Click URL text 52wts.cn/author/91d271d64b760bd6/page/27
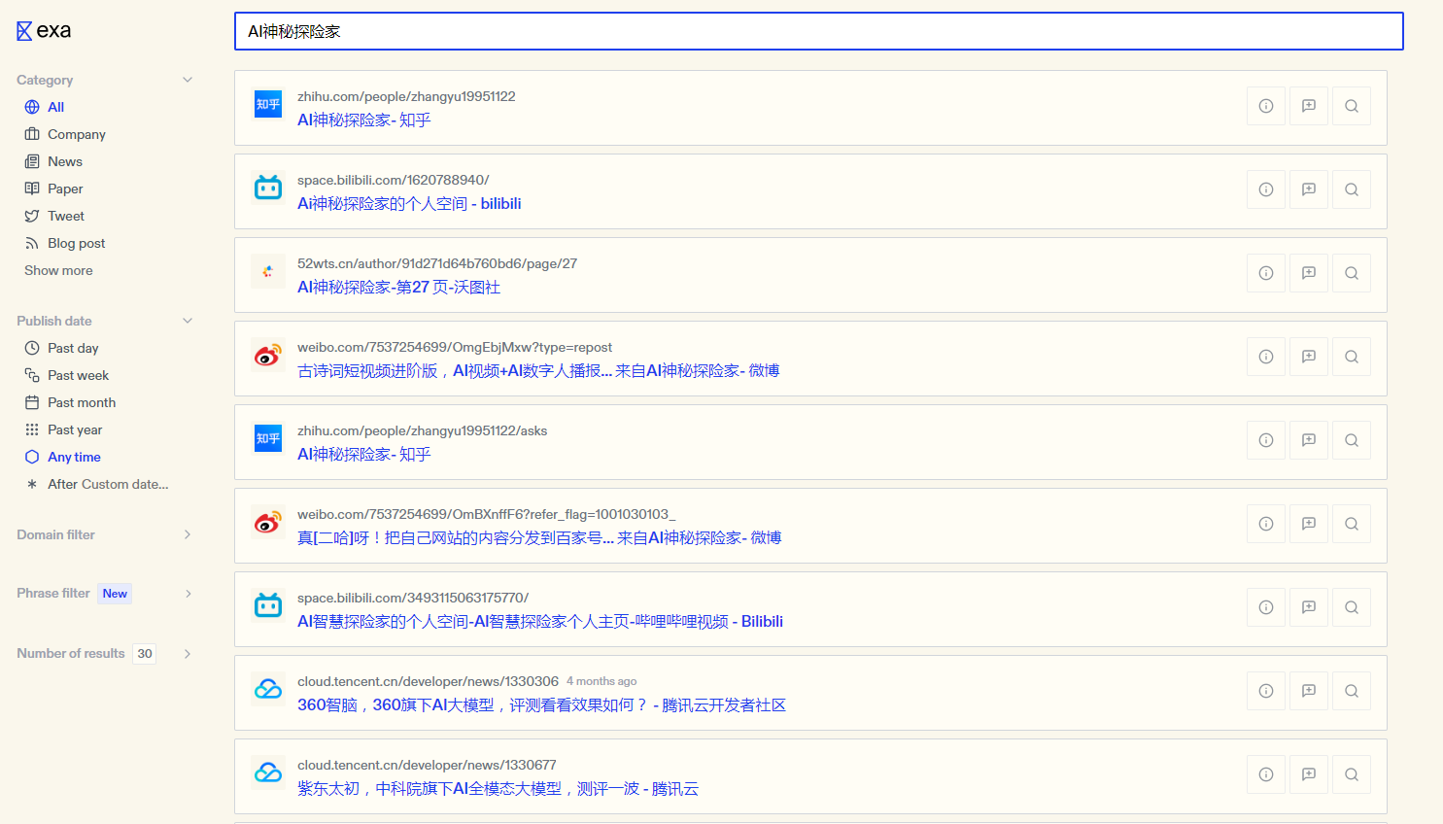 (x=437, y=263)
